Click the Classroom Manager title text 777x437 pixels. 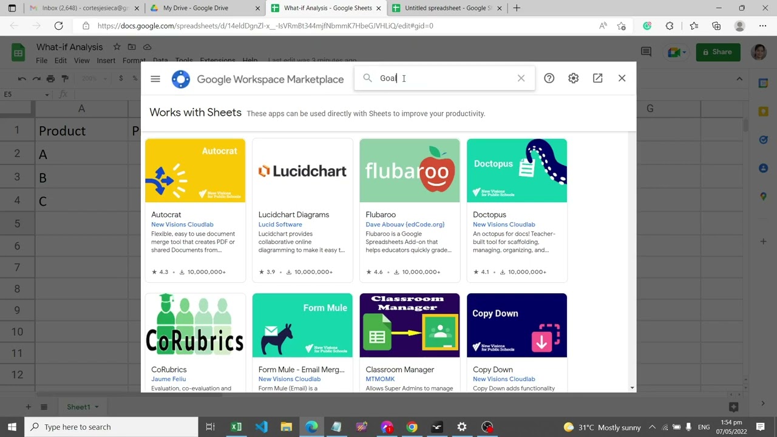point(400,370)
